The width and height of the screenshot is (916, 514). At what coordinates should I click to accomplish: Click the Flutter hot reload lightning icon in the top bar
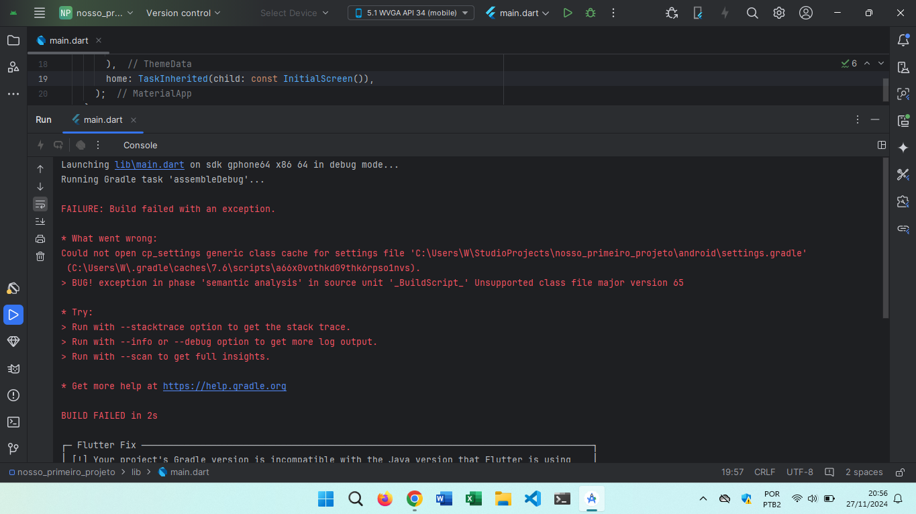coord(725,13)
